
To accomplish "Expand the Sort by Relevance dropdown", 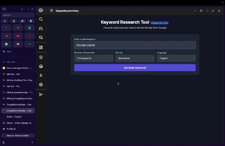I will tap(135, 58).
